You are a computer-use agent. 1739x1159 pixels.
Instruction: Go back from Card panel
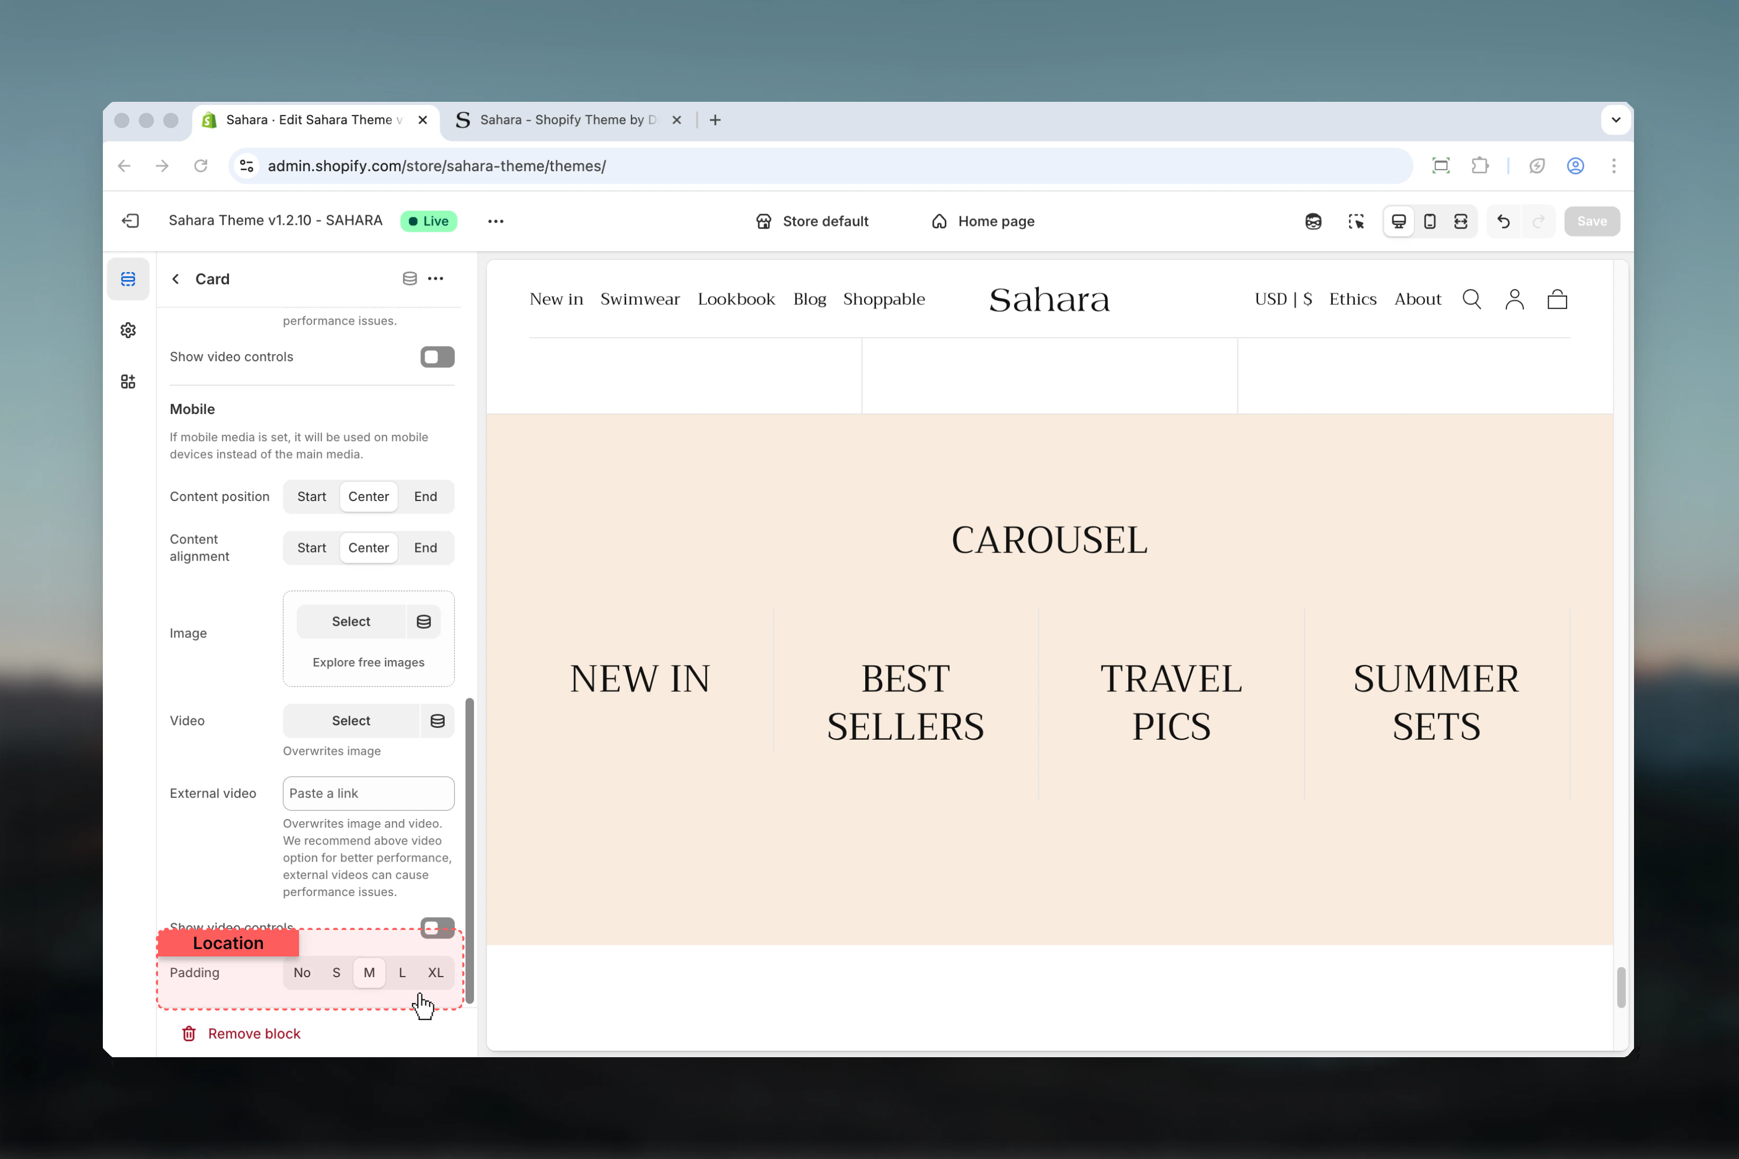[176, 279]
